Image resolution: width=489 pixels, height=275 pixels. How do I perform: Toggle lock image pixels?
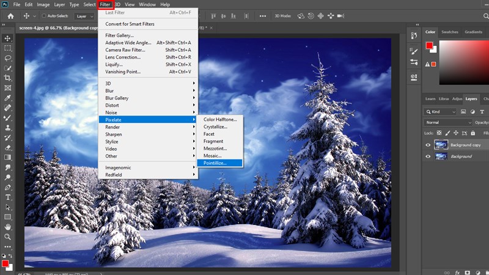tap(447, 133)
